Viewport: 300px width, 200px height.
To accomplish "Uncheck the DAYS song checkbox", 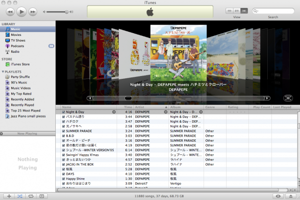I will [63, 174].
